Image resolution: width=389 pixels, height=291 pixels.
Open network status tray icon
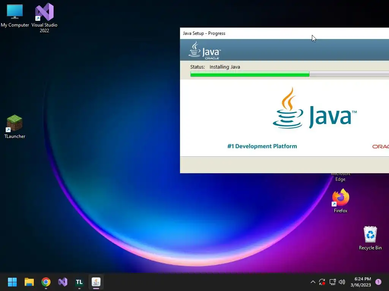(x=332, y=282)
